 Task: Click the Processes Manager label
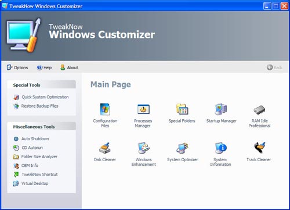click(143, 123)
